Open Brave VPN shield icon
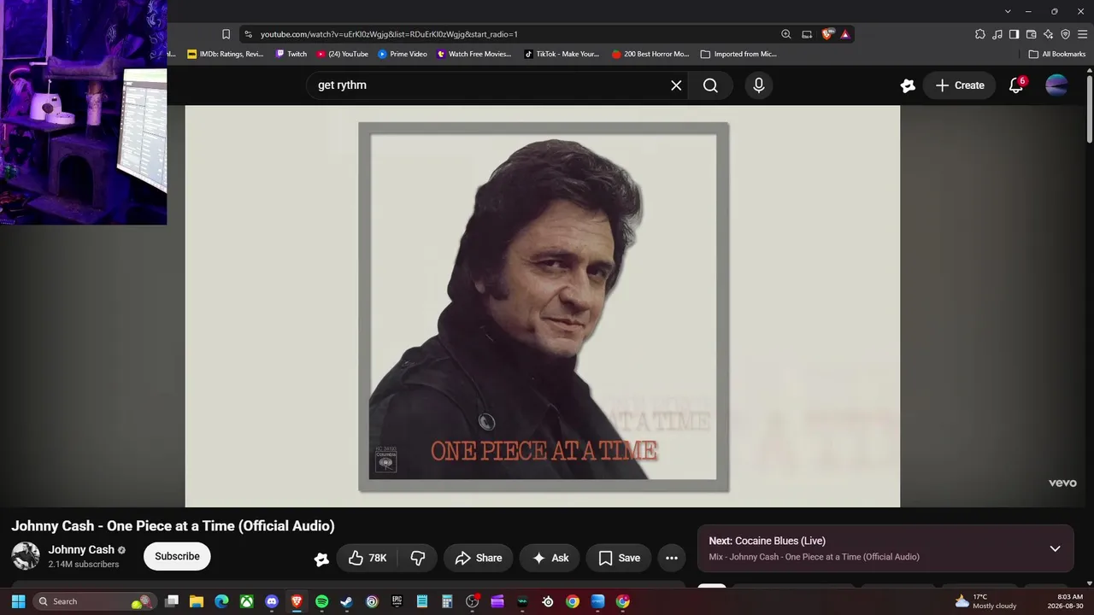The image size is (1094, 615). [x=1065, y=34]
